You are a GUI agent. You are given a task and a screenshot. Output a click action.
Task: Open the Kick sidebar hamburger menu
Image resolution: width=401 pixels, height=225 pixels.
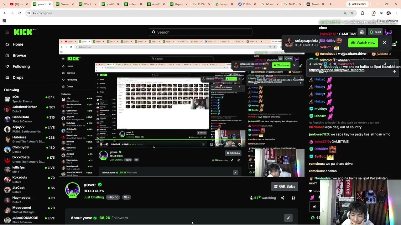pos(7,32)
